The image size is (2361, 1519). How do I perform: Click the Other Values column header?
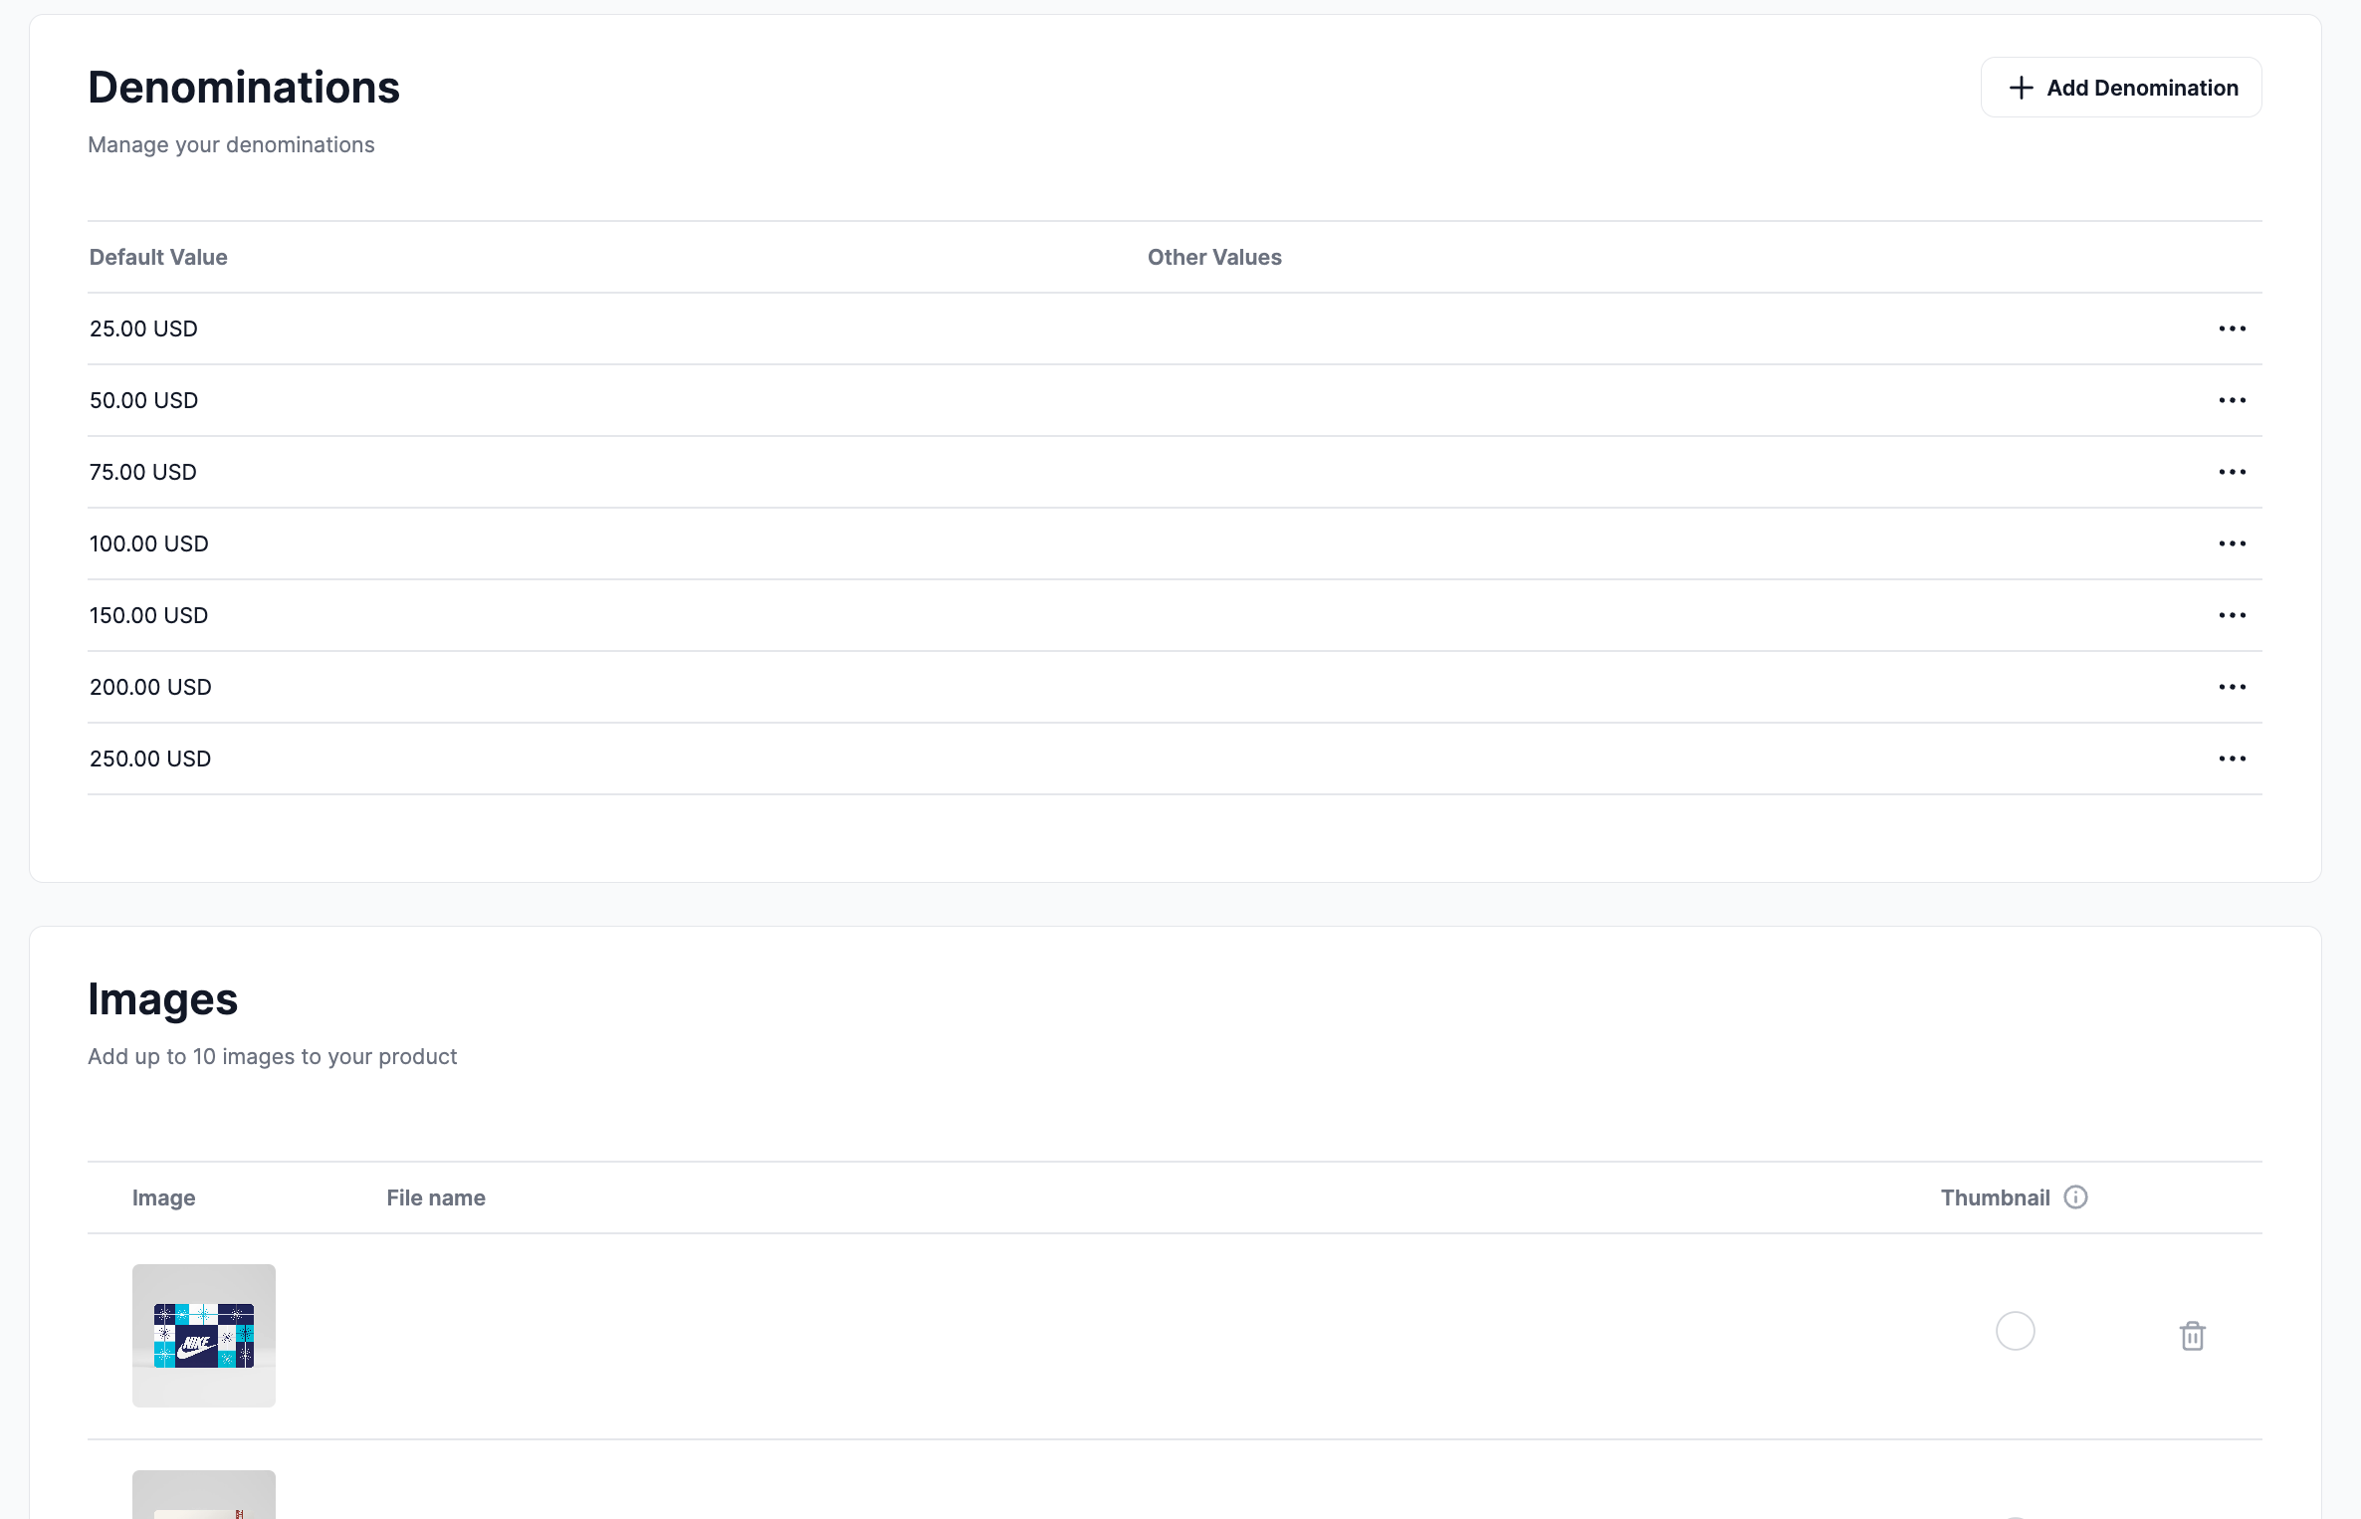click(1214, 257)
